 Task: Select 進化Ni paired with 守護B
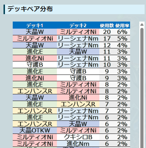pos(35,78)
